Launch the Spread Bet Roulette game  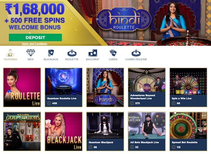click(188, 131)
